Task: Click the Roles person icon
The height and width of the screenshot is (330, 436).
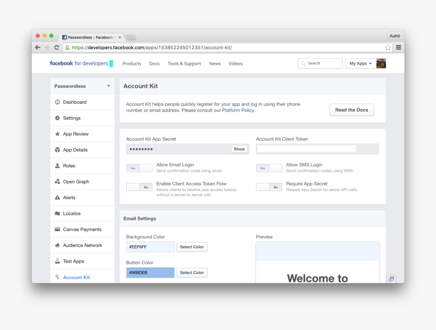Action: point(57,166)
